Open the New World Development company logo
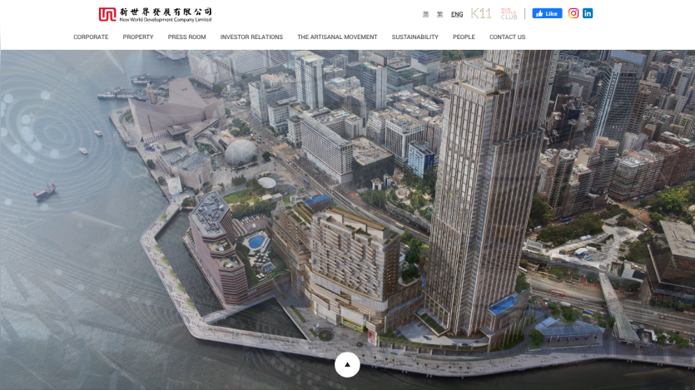The image size is (695, 390). [x=155, y=15]
